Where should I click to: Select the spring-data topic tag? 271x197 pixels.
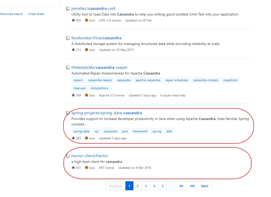[81, 131]
